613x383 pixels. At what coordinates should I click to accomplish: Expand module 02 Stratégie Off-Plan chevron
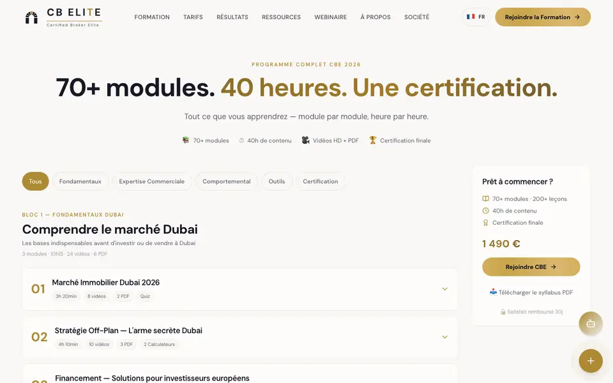click(x=444, y=337)
